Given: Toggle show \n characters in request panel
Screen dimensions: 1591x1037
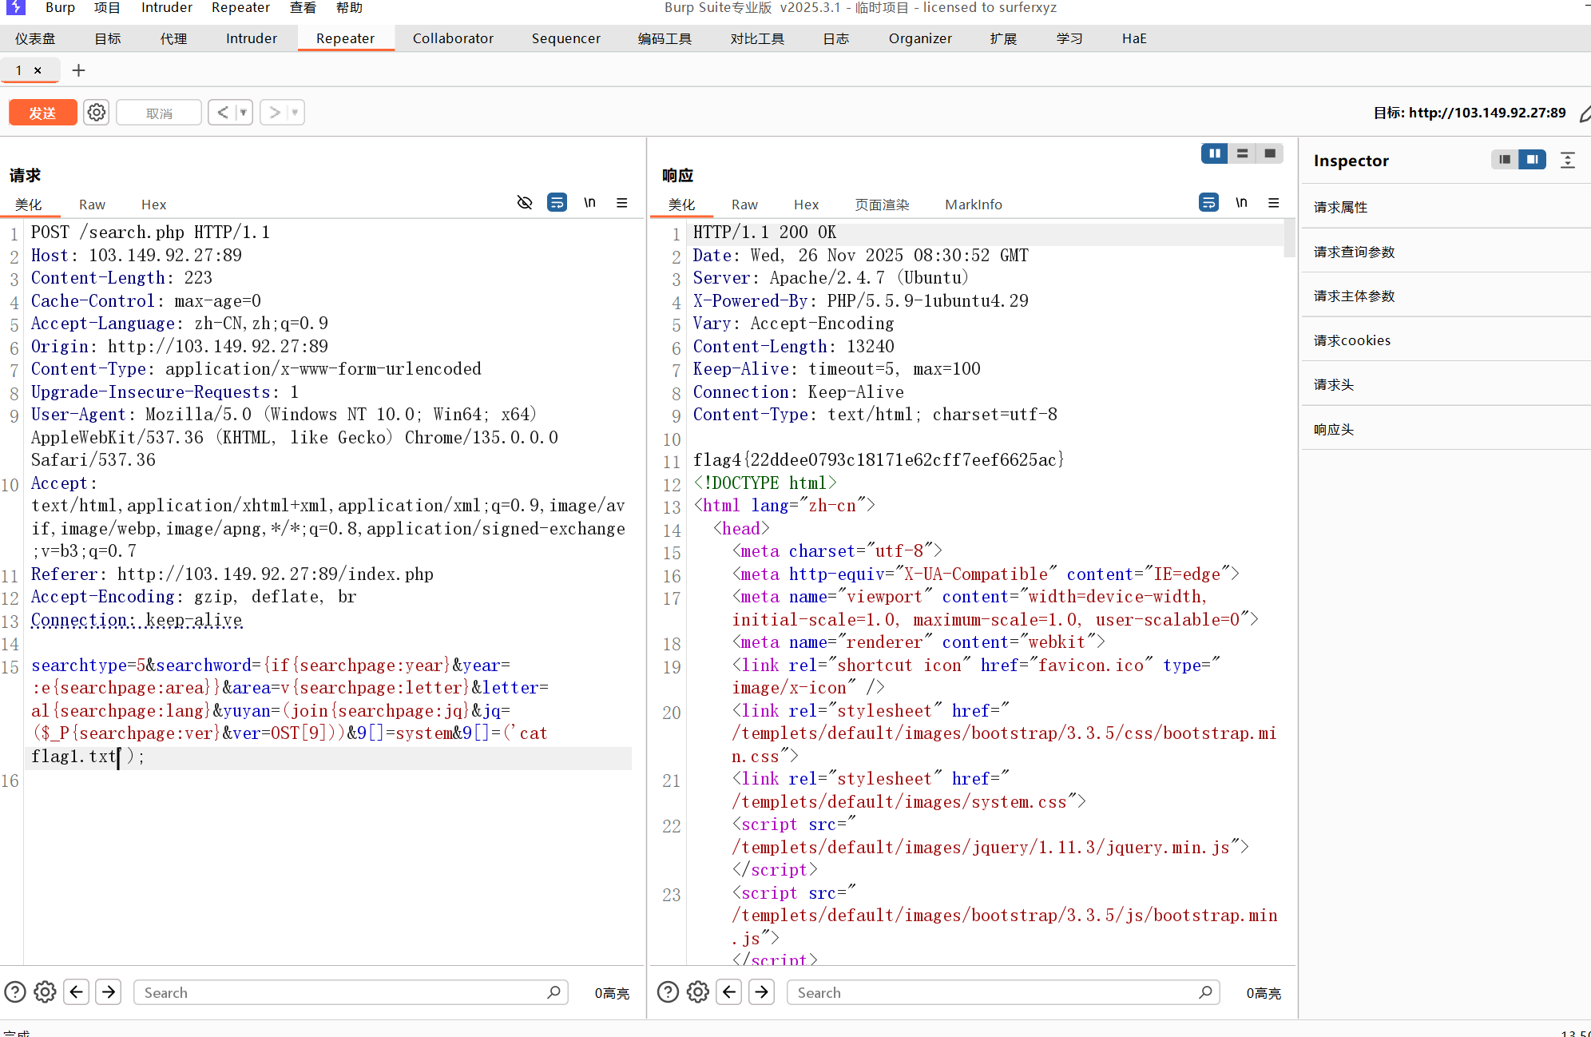Looking at the screenshot, I should click(x=589, y=203).
